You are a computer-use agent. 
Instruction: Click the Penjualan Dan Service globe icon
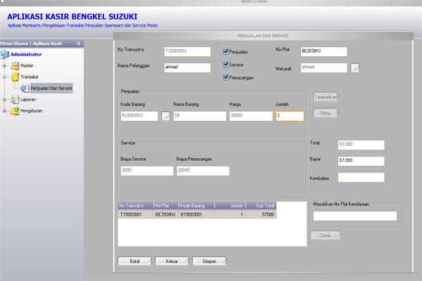25,89
